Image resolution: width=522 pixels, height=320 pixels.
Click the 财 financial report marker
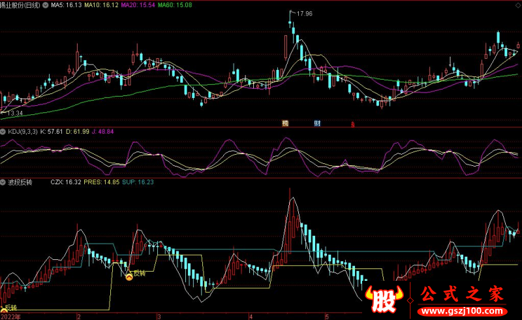point(317,123)
